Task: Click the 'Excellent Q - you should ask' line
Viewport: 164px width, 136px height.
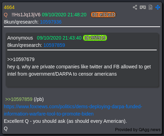Action: [x=65, y=121]
